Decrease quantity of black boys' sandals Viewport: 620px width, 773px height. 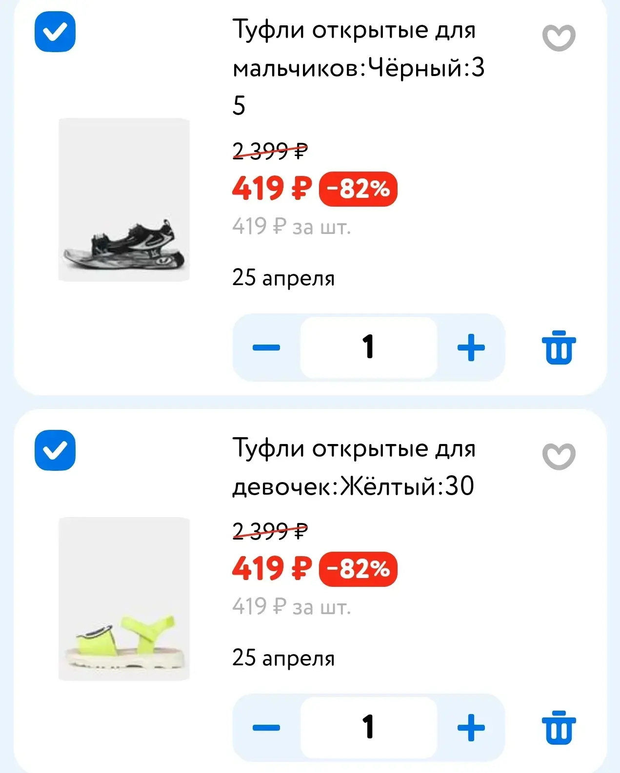266,348
